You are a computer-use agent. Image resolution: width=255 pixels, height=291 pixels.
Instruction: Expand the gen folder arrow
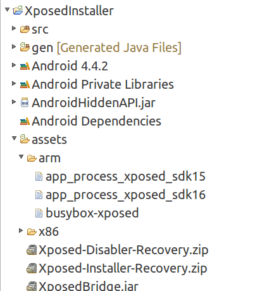(x=14, y=46)
